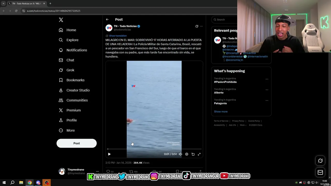
Task: Go back using the Post header arrow
Action: tap(107, 19)
